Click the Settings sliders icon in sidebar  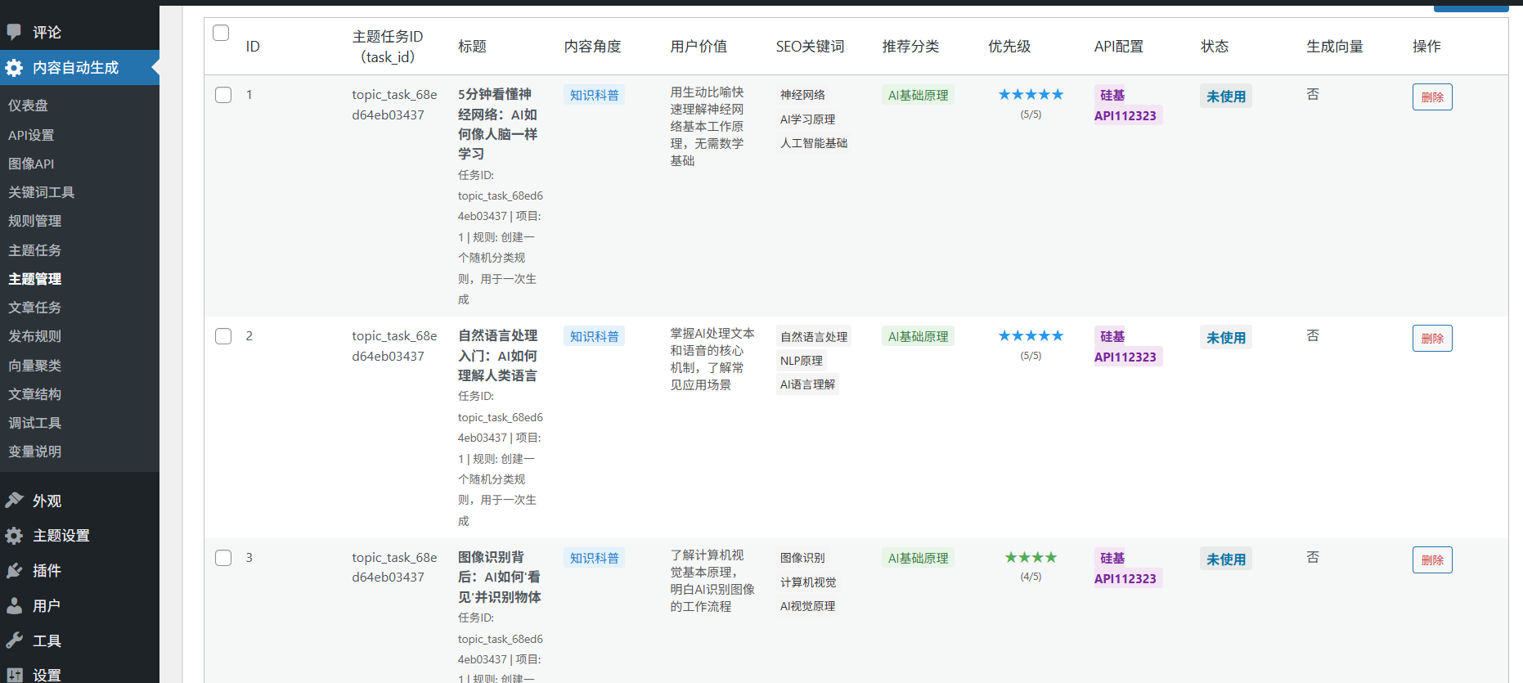point(14,675)
